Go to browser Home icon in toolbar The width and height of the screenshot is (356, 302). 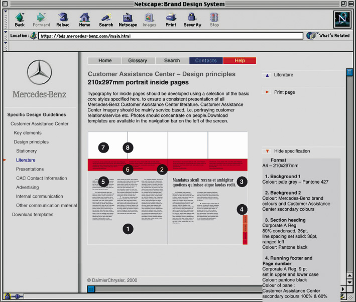point(84,17)
